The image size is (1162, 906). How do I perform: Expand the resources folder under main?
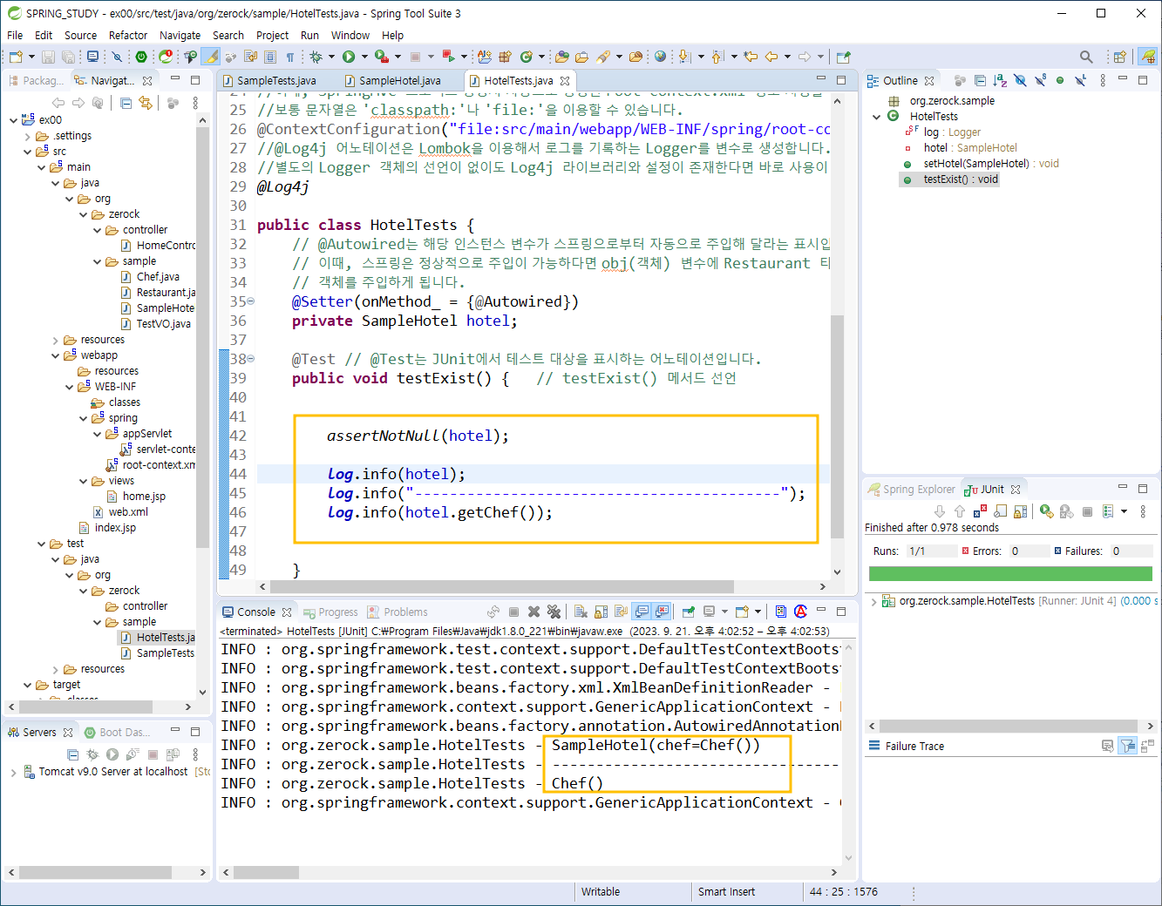point(55,340)
